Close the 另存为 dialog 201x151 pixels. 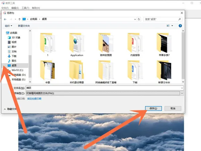pos(182,13)
